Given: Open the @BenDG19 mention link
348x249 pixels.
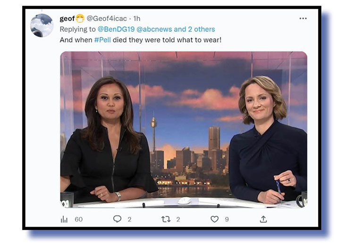Looking at the screenshot, I should (116, 29).
